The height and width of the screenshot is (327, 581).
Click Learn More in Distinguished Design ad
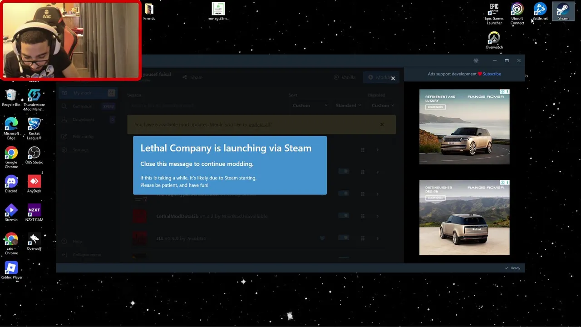point(435,198)
